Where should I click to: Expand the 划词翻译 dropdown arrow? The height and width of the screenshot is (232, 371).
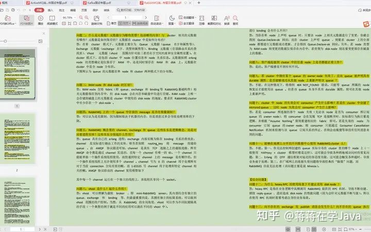pos(196,18)
